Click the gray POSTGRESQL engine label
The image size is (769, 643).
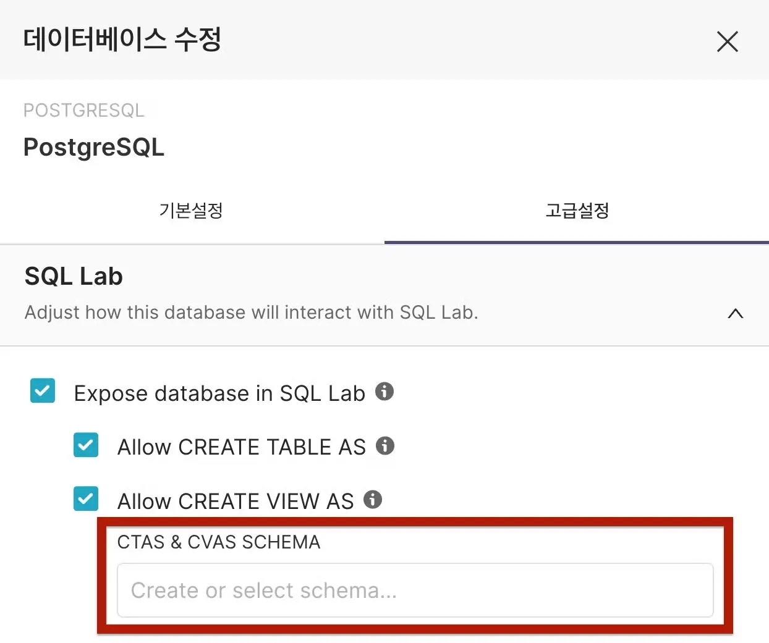(x=84, y=111)
